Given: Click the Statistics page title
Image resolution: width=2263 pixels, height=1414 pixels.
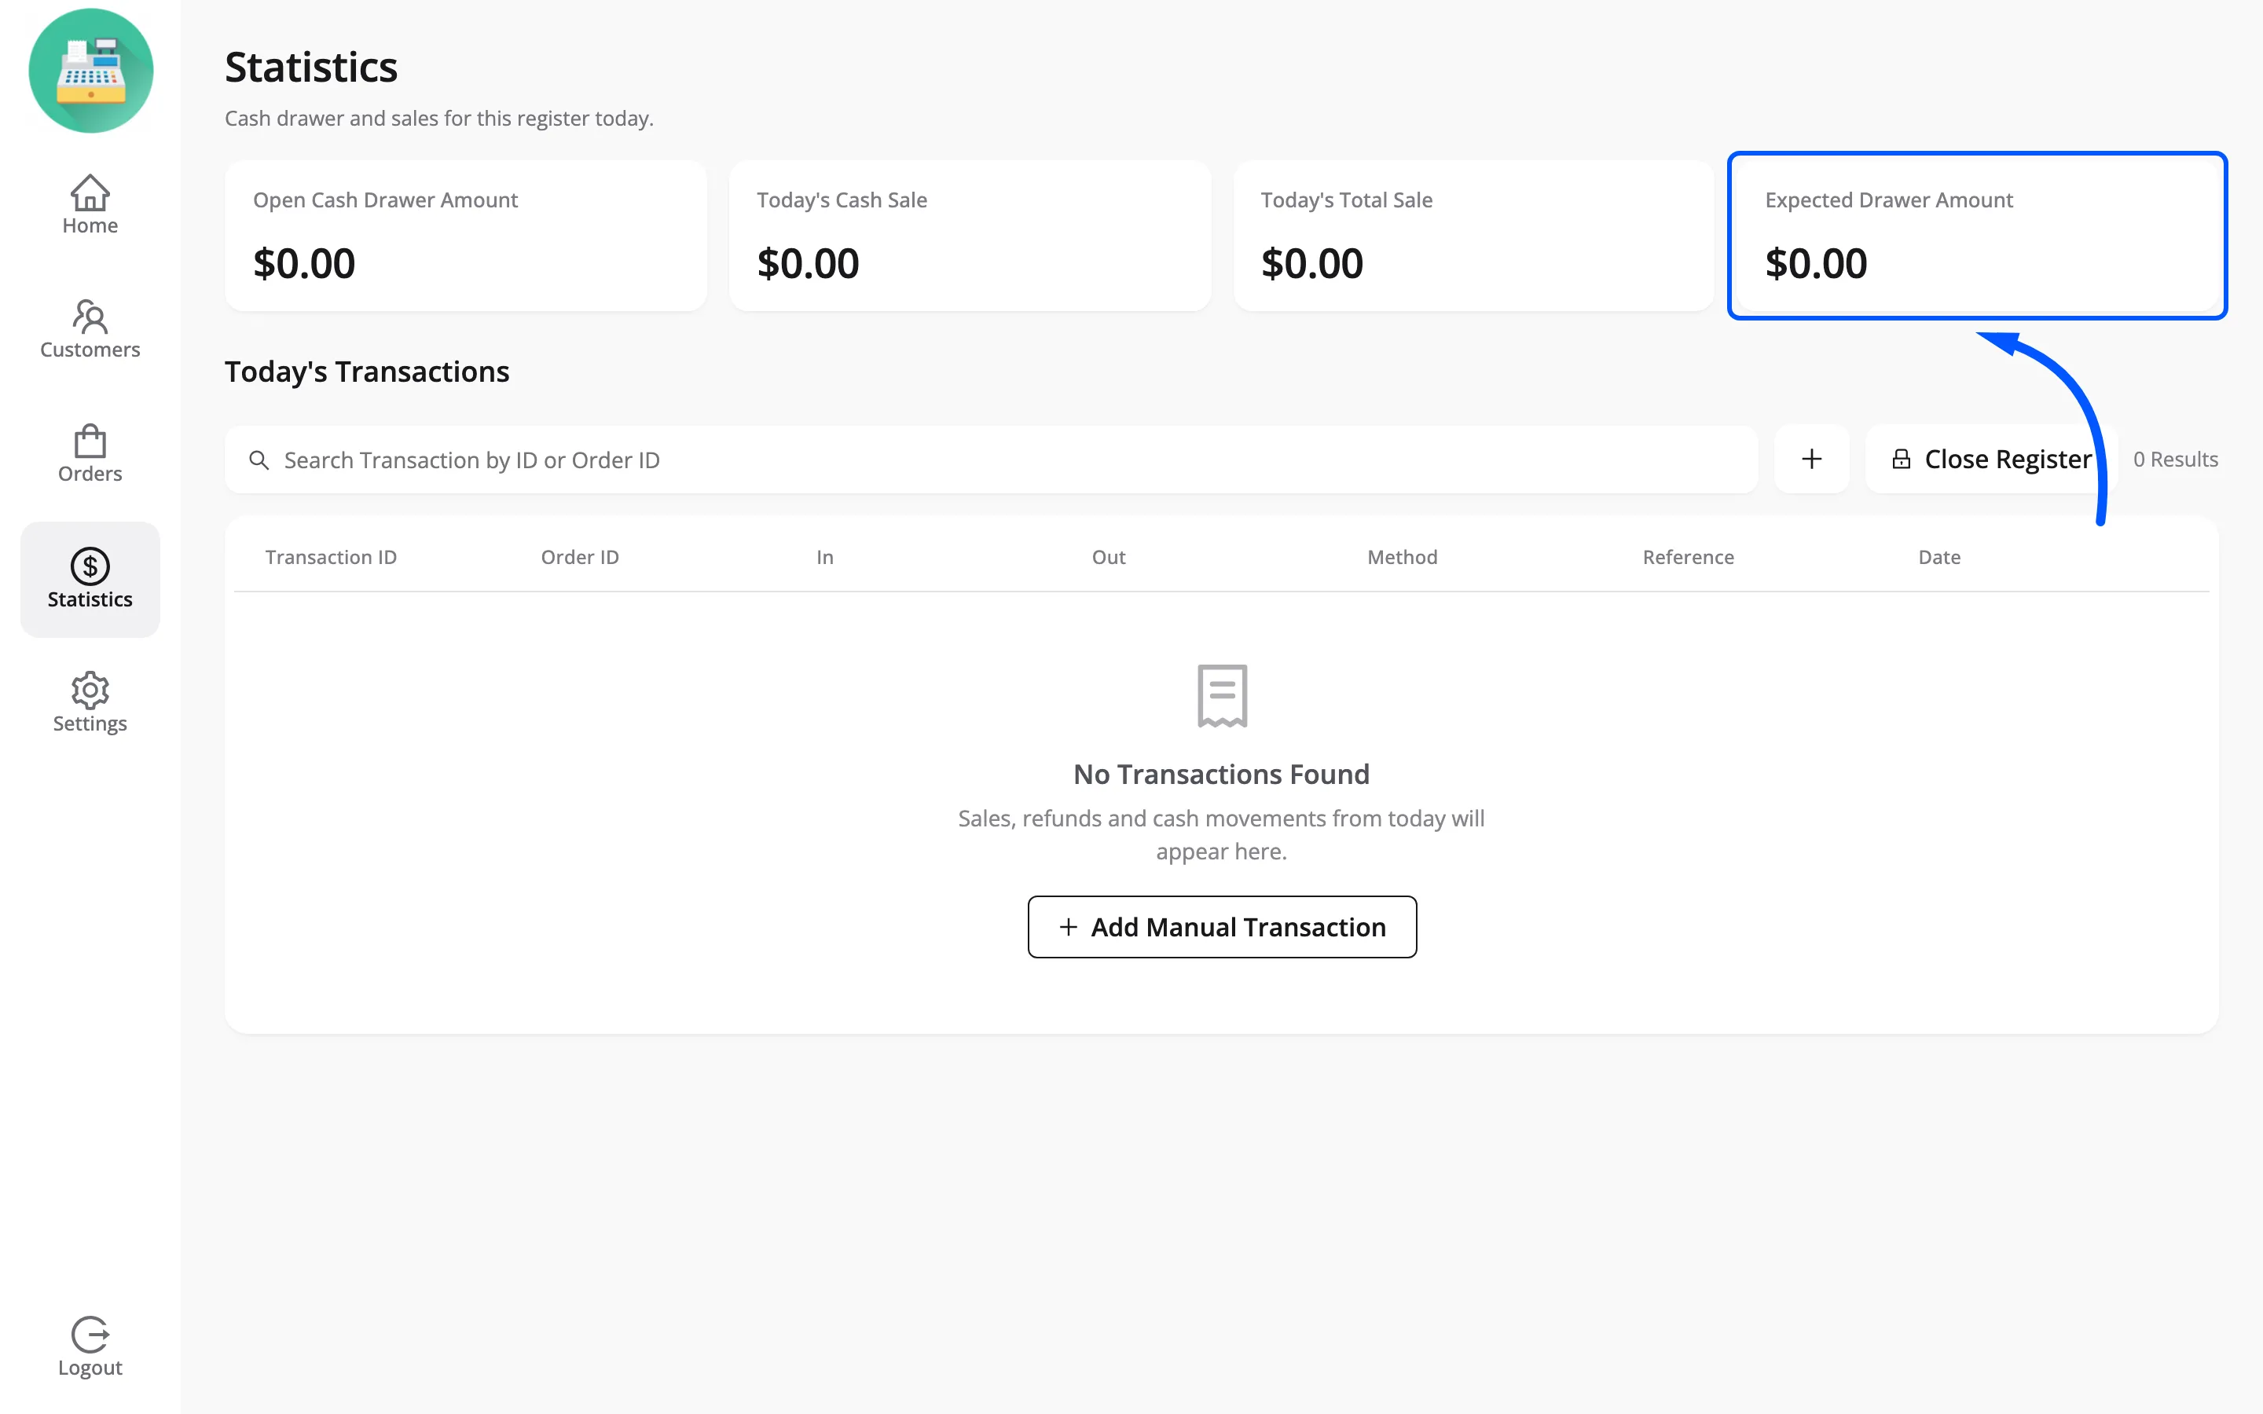Looking at the screenshot, I should pyautogui.click(x=311, y=68).
